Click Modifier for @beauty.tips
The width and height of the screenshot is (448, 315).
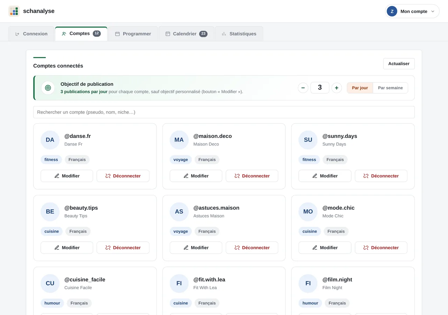pos(67,248)
